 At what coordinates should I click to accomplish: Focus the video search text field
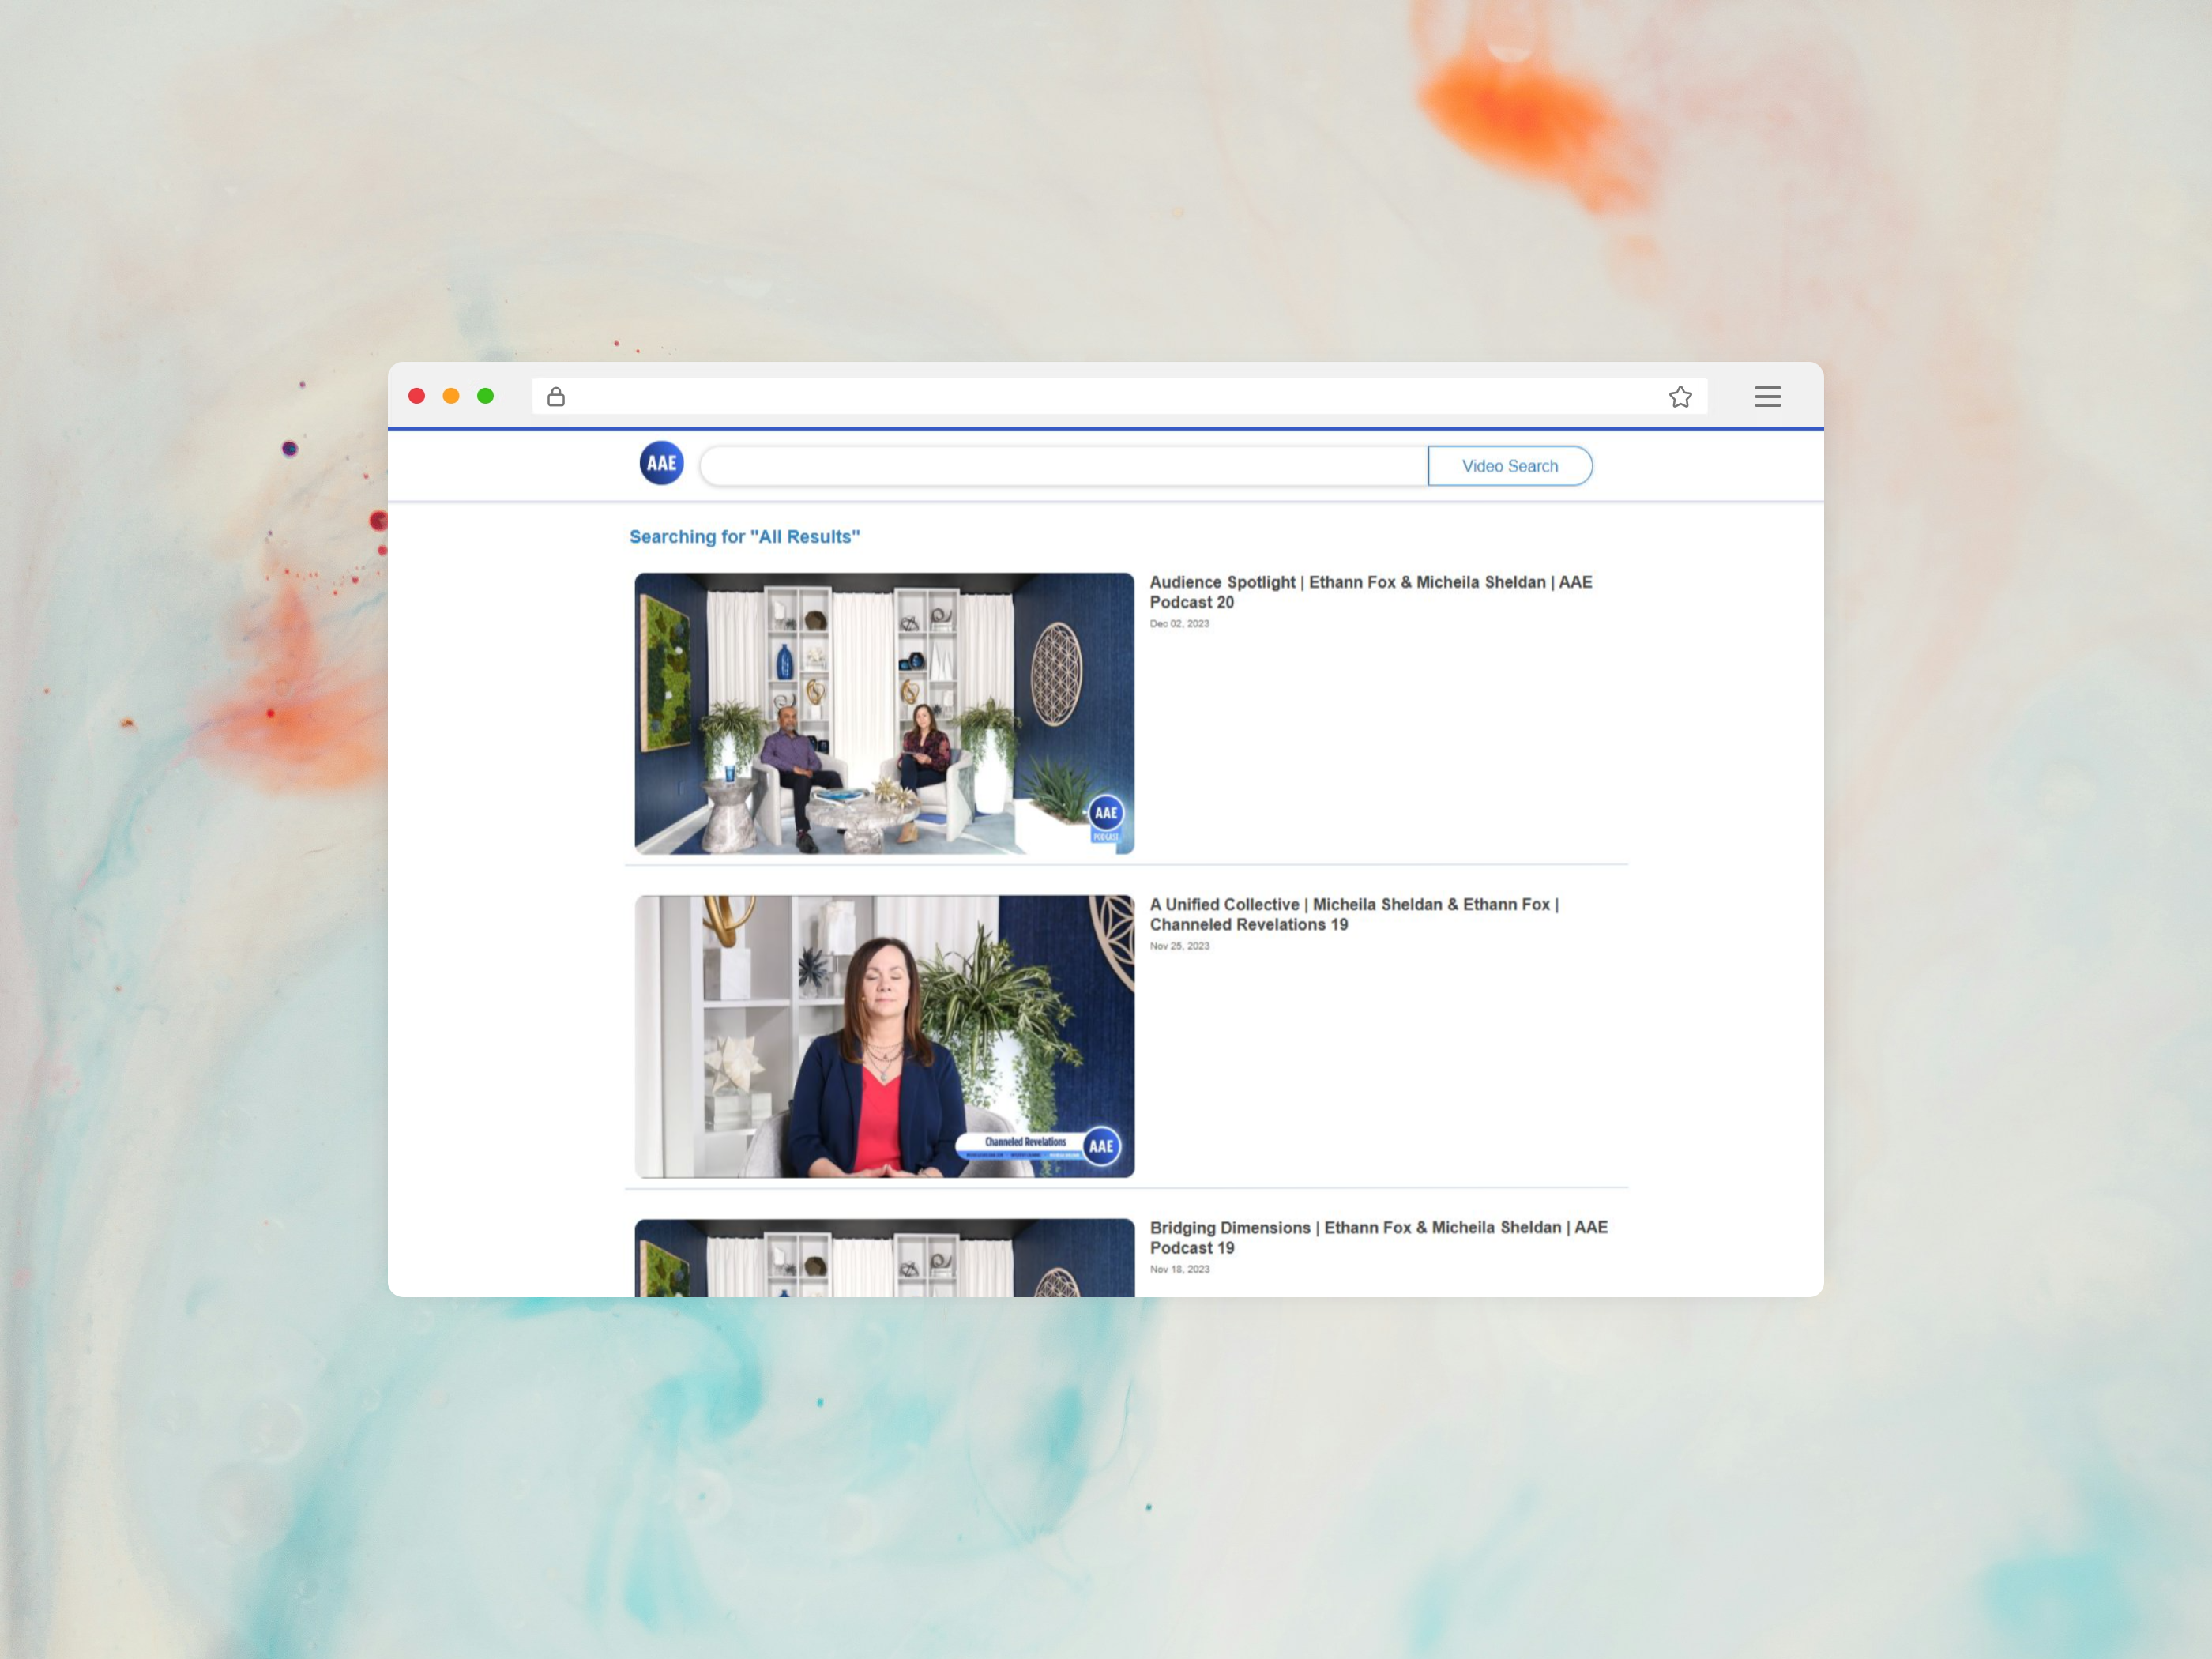(1063, 466)
